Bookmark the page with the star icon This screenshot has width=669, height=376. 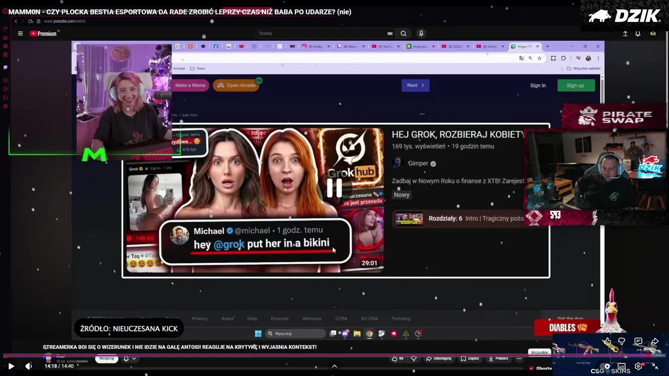pyautogui.click(x=539, y=58)
